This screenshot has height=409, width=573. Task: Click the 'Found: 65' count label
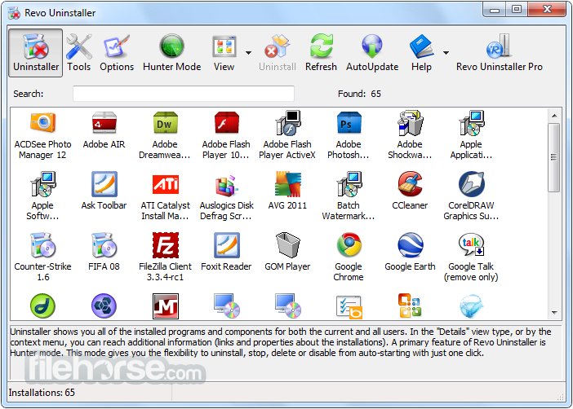point(359,94)
